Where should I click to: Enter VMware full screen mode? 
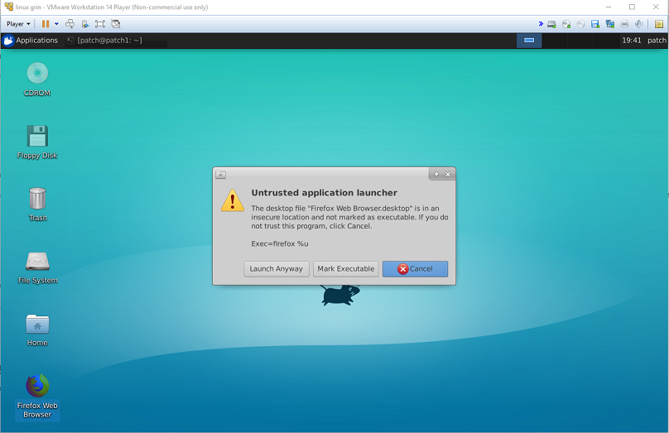click(x=100, y=24)
